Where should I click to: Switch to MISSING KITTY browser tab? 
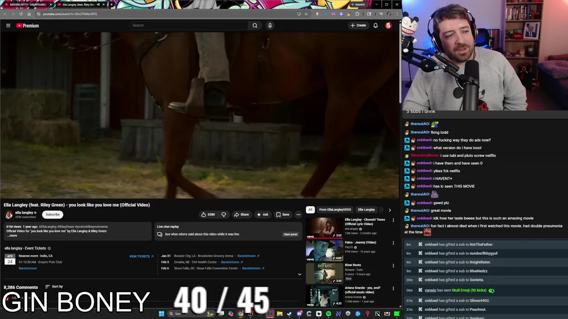pyautogui.click(x=27, y=4)
